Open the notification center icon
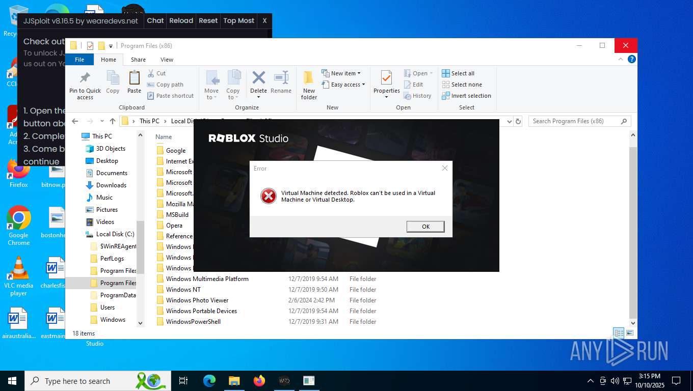This screenshot has height=391, width=693. pyautogui.click(x=676, y=381)
